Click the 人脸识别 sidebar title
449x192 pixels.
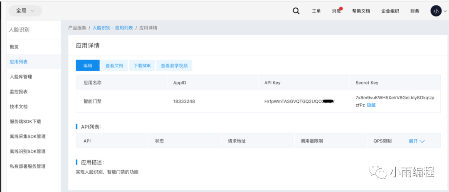[19, 30]
